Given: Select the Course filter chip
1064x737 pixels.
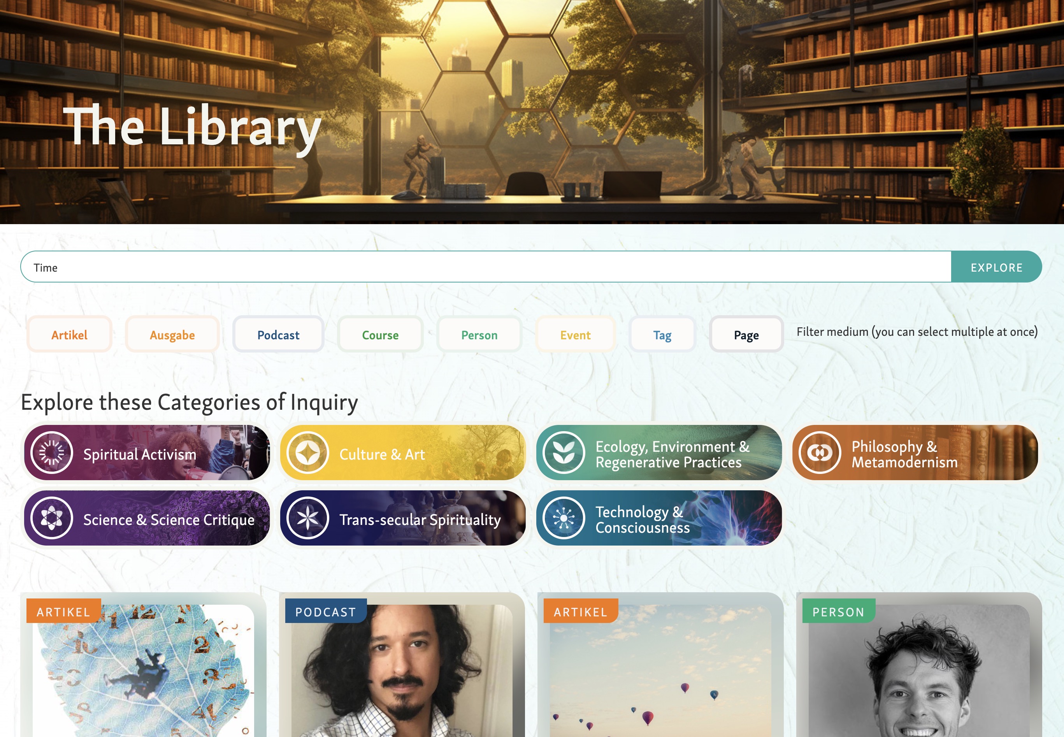Looking at the screenshot, I should [x=380, y=334].
